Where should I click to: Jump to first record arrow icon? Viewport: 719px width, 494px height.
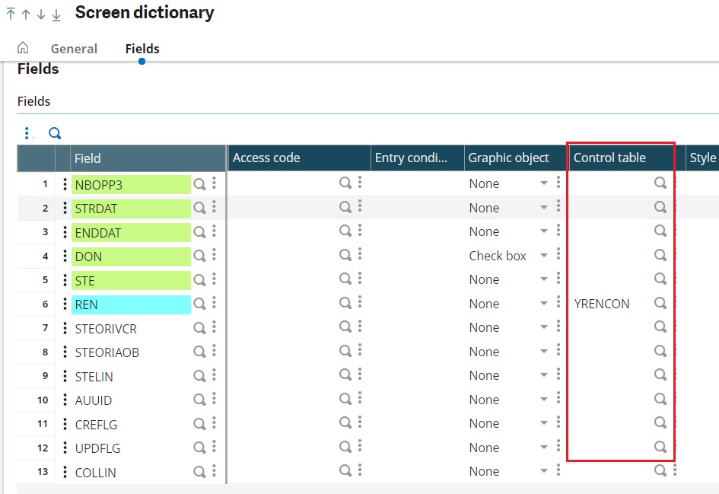point(11,14)
